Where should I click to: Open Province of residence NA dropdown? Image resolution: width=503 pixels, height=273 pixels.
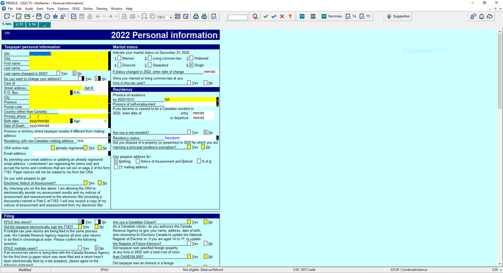(x=218, y=99)
